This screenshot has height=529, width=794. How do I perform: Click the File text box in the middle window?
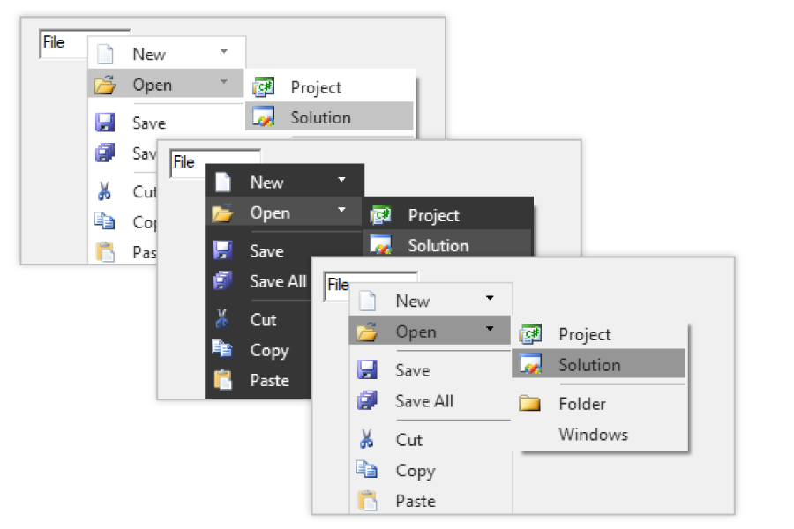coord(187,162)
